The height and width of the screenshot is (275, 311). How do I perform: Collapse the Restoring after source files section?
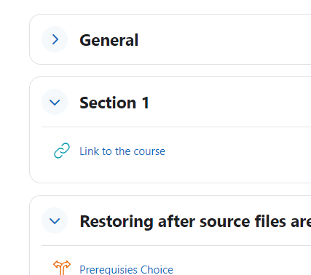coord(55,220)
